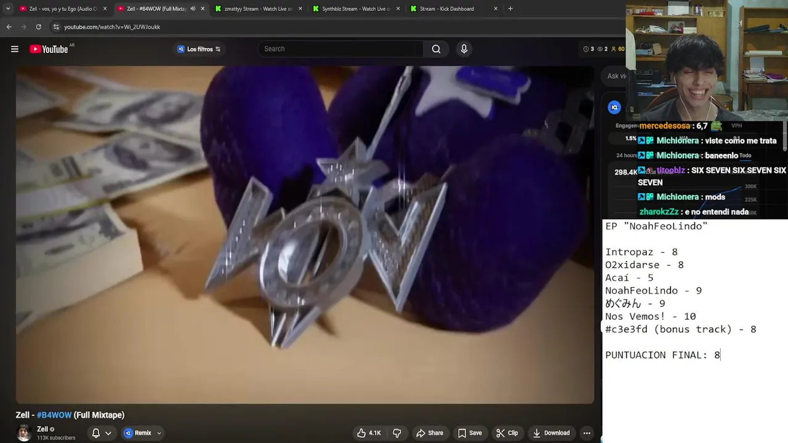Open site information icon in address bar

click(x=56, y=27)
